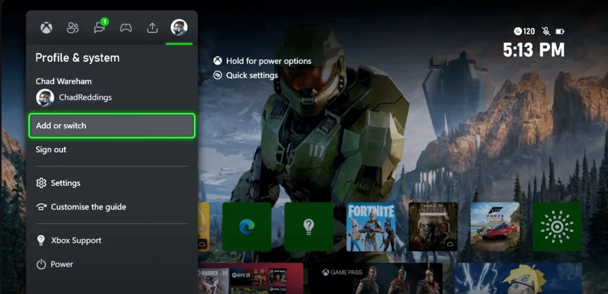Click the Quick settings label

point(252,75)
